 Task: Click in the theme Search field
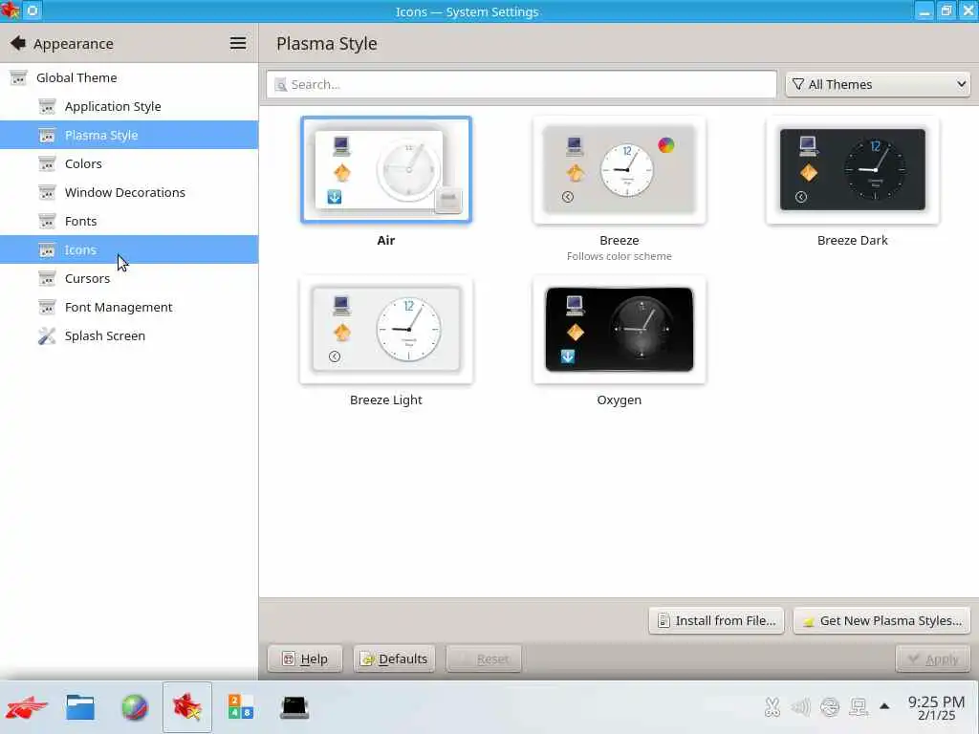[521, 84]
